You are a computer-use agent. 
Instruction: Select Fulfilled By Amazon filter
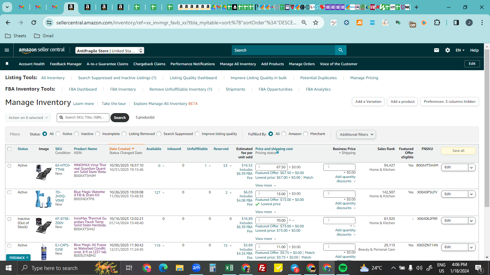(284, 134)
